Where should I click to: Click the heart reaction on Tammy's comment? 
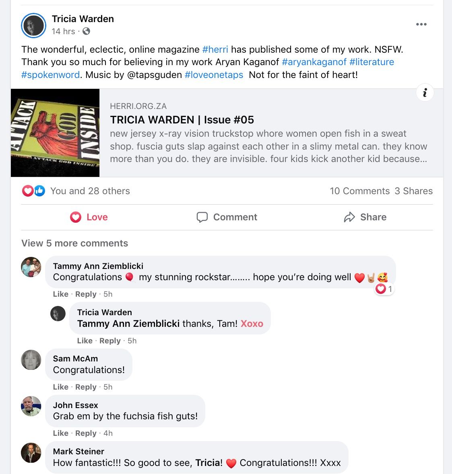click(x=384, y=289)
